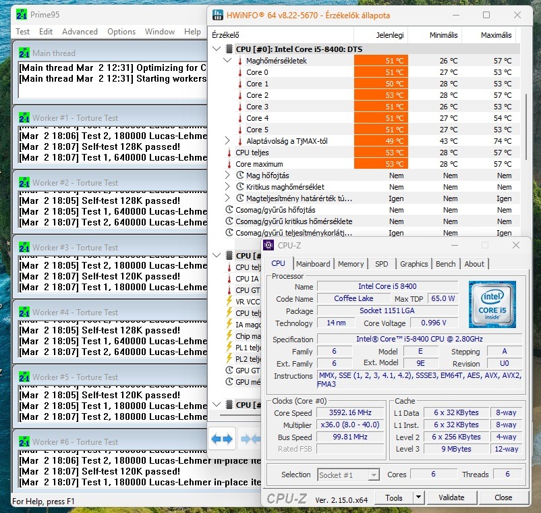Switch to the SPD tab in CPU-Z
This screenshot has height=513, width=541.
(381, 264)
